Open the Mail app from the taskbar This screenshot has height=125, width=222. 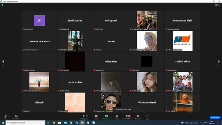coord(65,123)
